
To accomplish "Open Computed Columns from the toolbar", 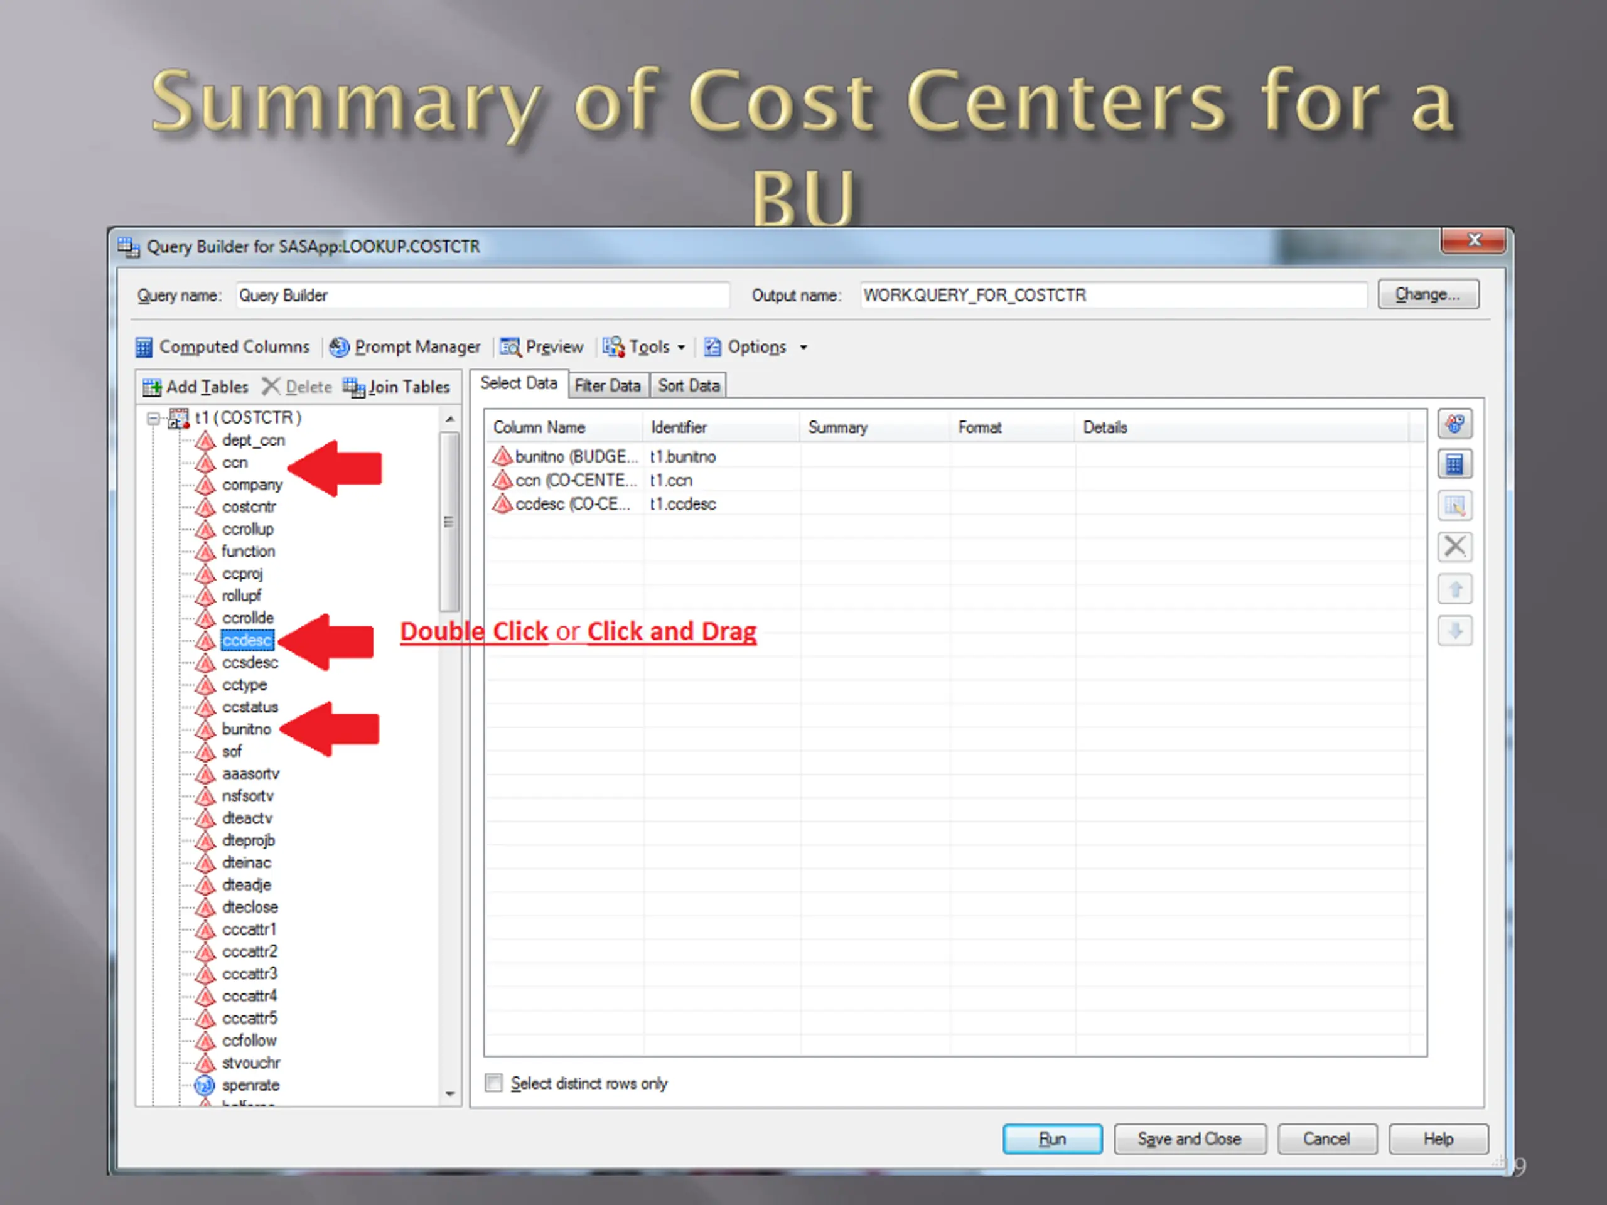I will (x=223, y=347).
